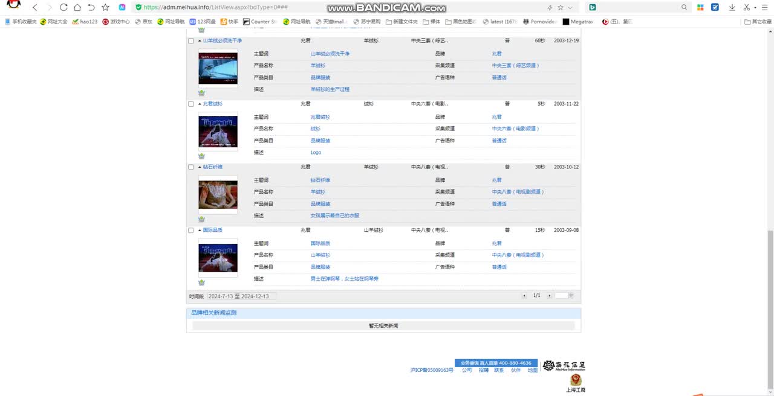Open the 时间段 date range selector
Screen dimensions: 774x396
click(241, 296)
